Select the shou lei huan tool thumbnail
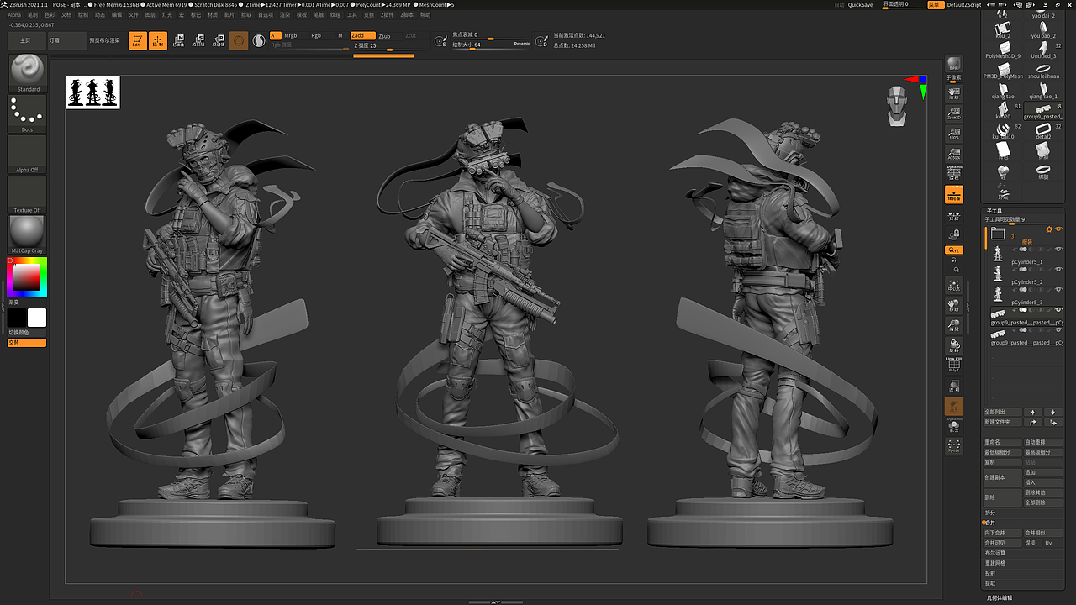Viewport: 1076px width, 605px height. [x=1043, y=69]
